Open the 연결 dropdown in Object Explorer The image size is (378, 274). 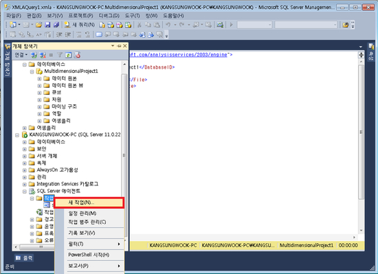(21, 55)
